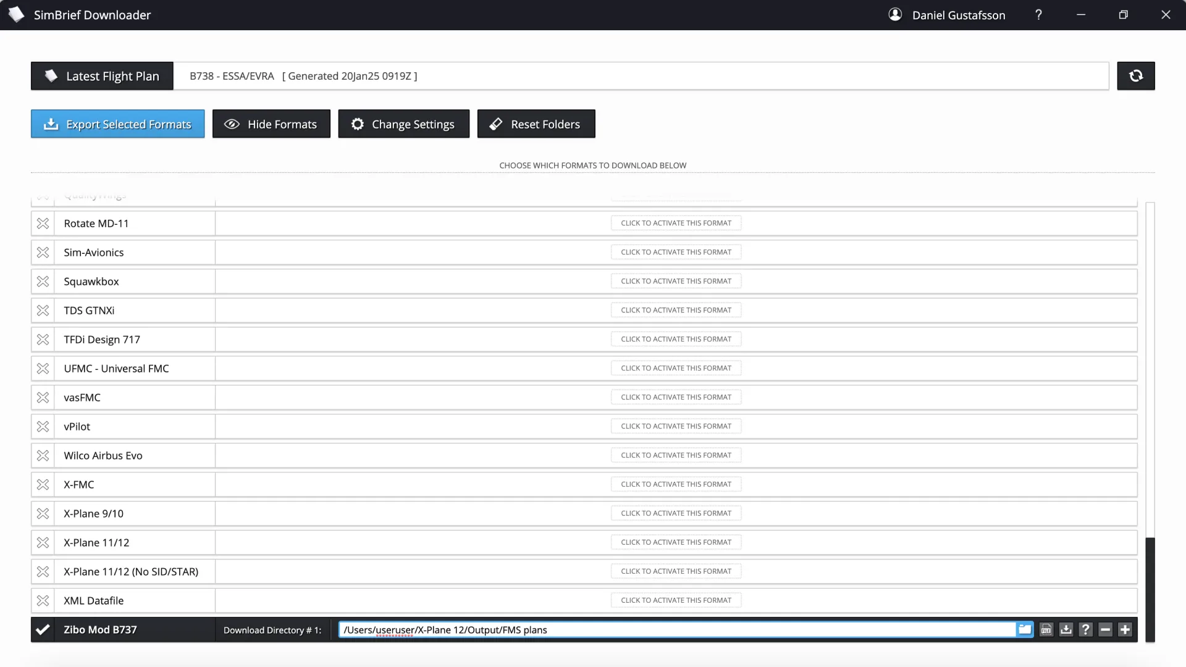Hide Formats list with eye button

pos(271,124)
